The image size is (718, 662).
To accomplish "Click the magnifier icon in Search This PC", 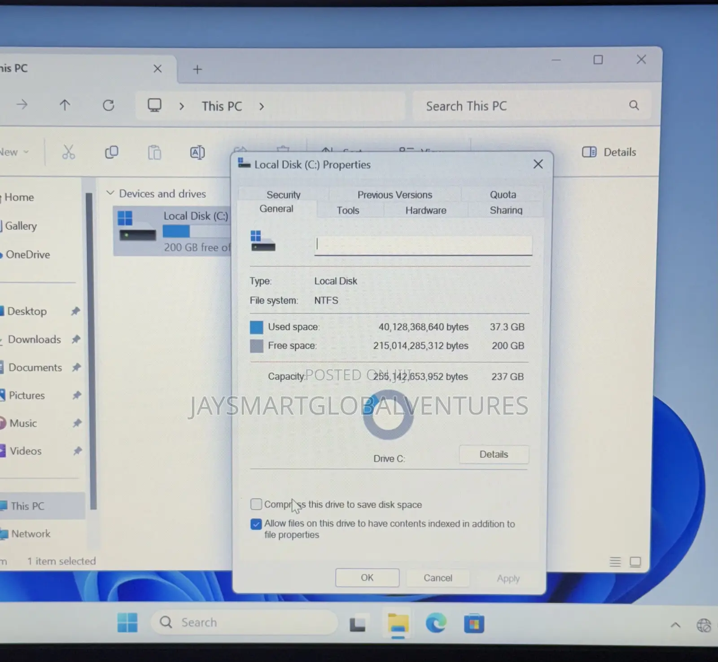I will point(634,105).
